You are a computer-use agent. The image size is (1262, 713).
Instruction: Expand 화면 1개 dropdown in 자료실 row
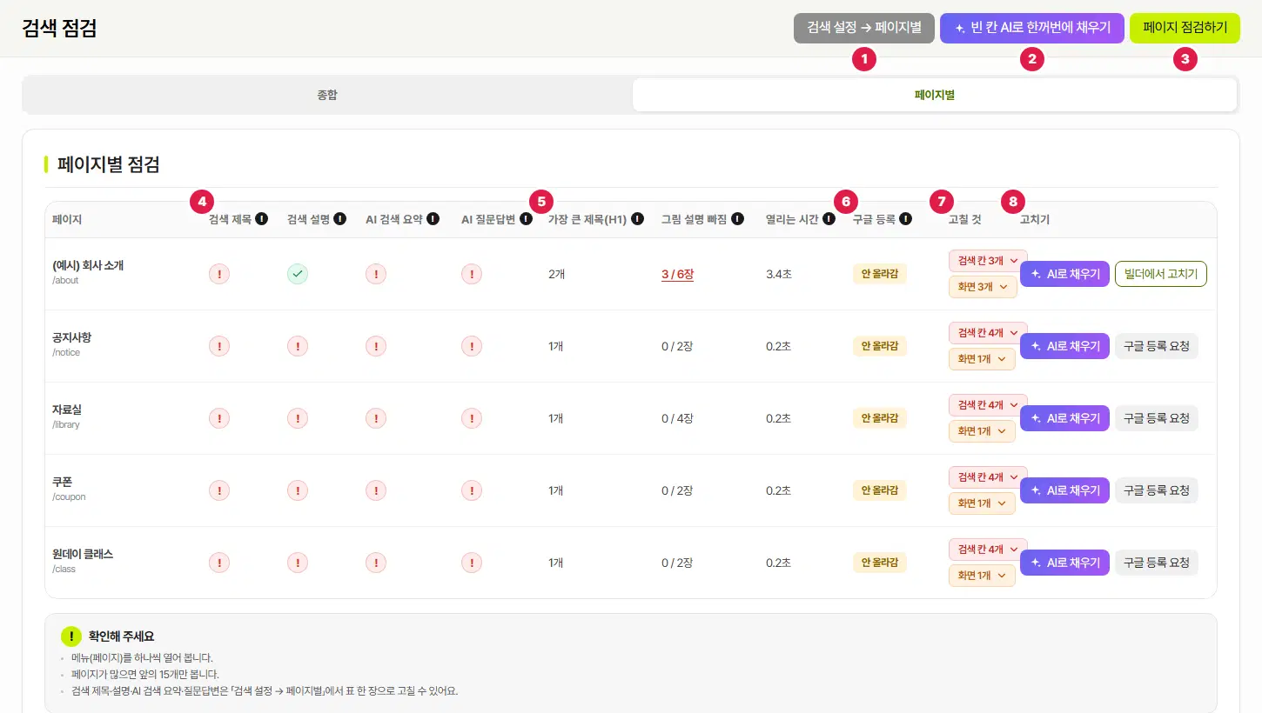pos(982,431)
